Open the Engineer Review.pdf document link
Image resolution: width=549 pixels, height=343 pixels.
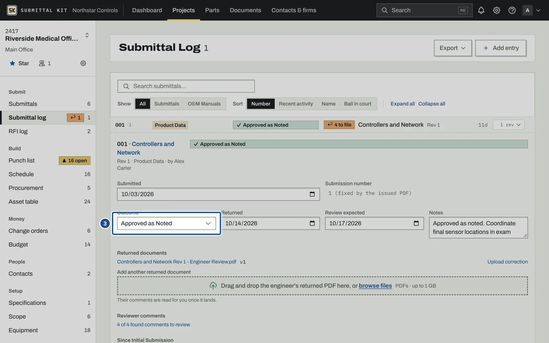177,262
